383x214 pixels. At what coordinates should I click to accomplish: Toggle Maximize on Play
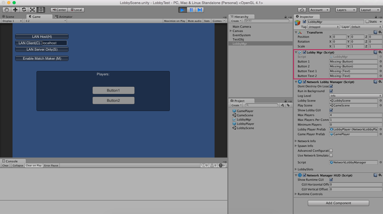point(175,21)
